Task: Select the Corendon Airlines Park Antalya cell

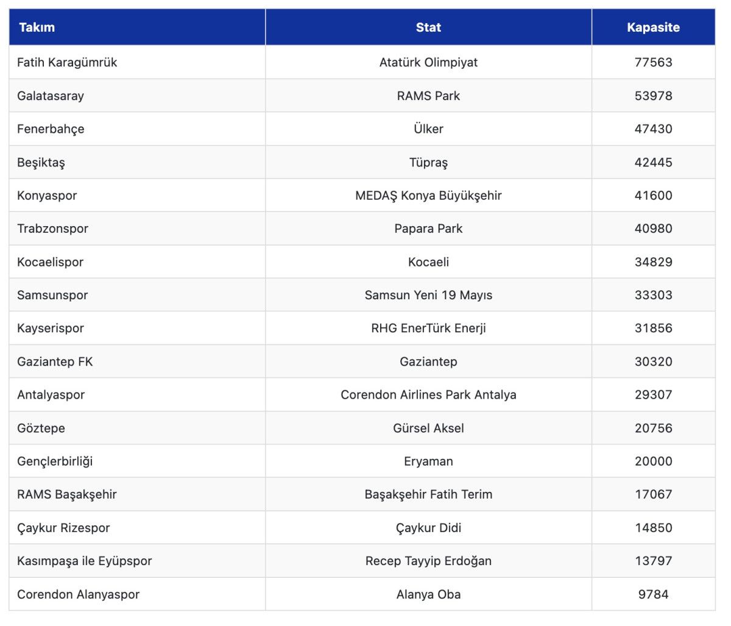Action: (x=428, y=394)
